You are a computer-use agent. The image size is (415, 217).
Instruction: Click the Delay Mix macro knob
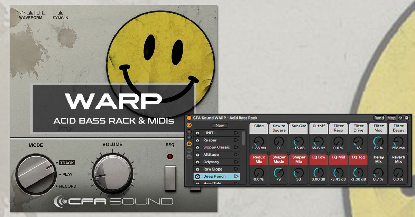(x=379, y=173)
